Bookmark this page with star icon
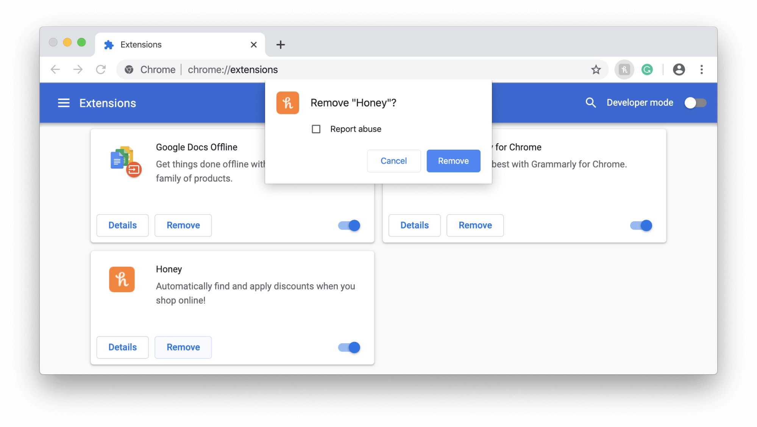757x427 pixels. (x=596, y=70)
